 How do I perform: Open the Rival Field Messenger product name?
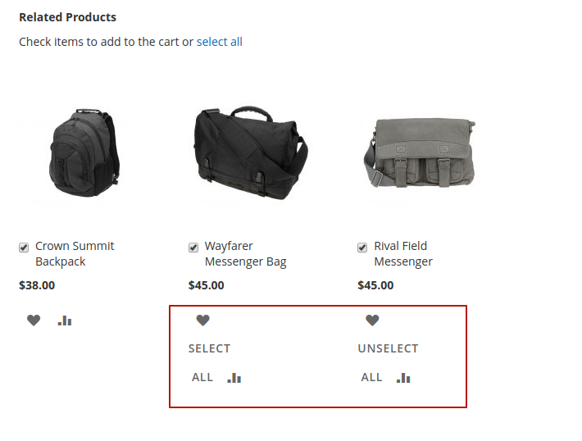pyautogui.click(x=403, y=254)
